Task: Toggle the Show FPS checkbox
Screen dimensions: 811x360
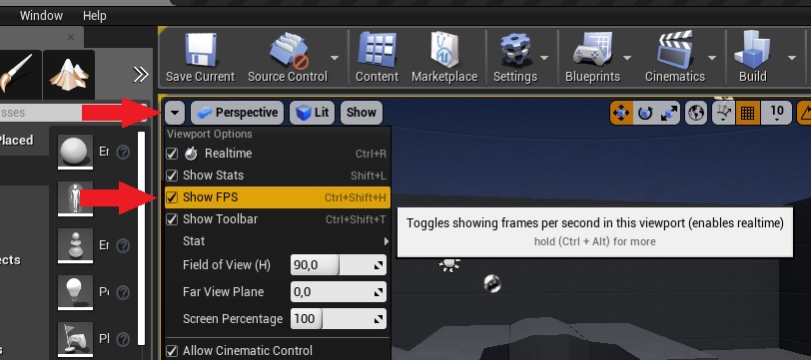Action: point(172,197)
